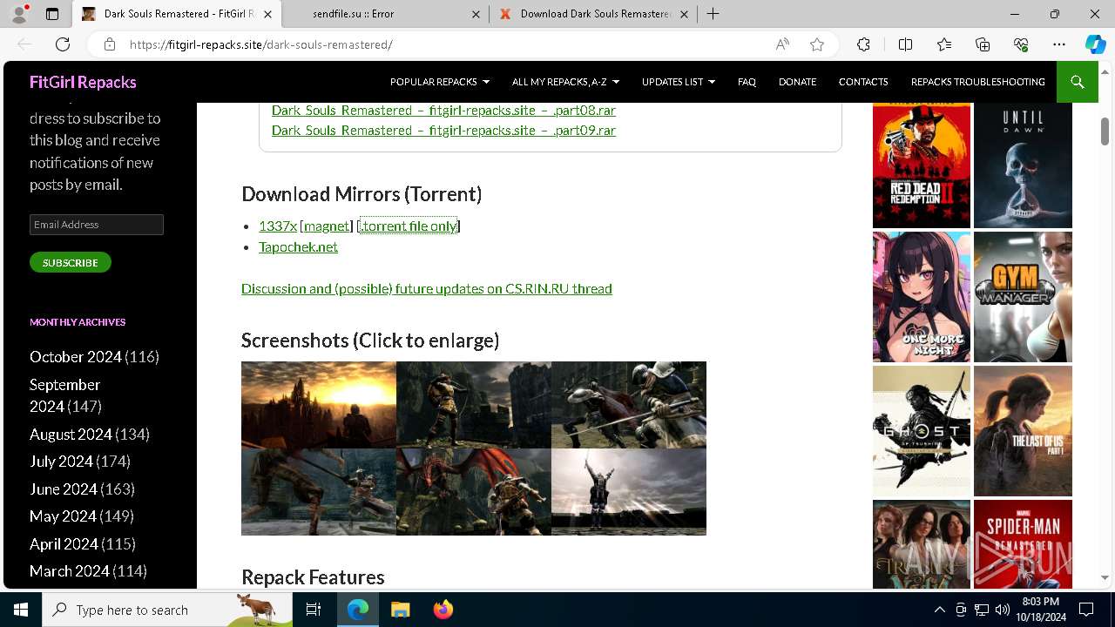
Task: Open the Donate menu item
Action: 797,82
